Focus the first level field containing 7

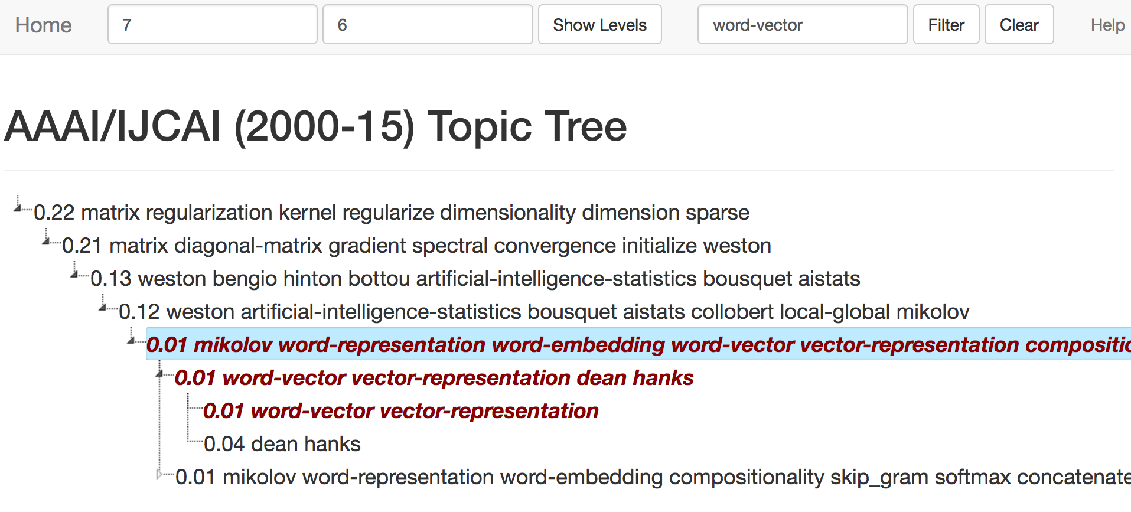click(212, 25)
